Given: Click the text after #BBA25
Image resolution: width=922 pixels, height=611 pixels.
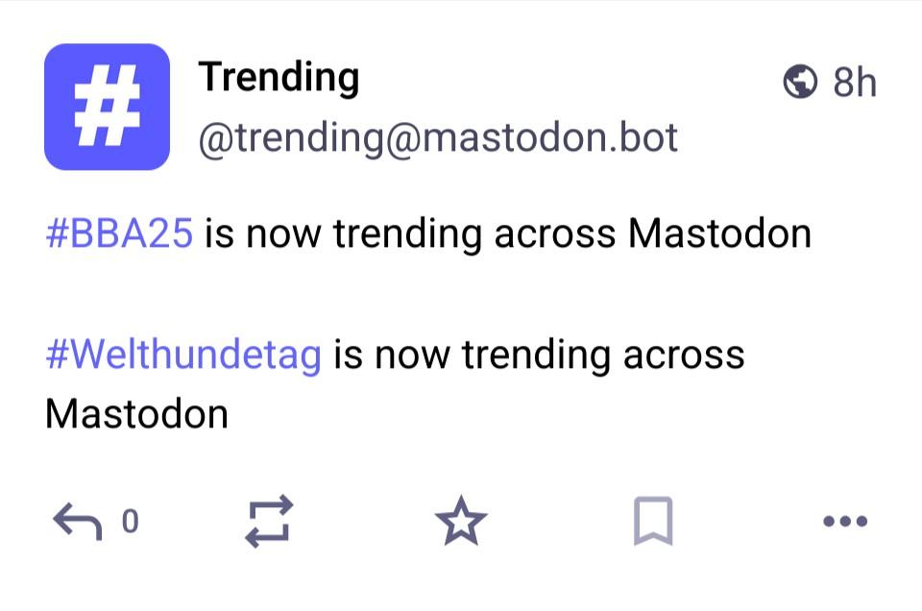Looking at the screenshot, I should [507, 233].
